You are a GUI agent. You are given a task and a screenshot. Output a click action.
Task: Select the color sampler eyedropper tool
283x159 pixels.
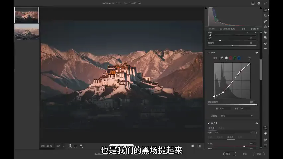tap(265, 140)
